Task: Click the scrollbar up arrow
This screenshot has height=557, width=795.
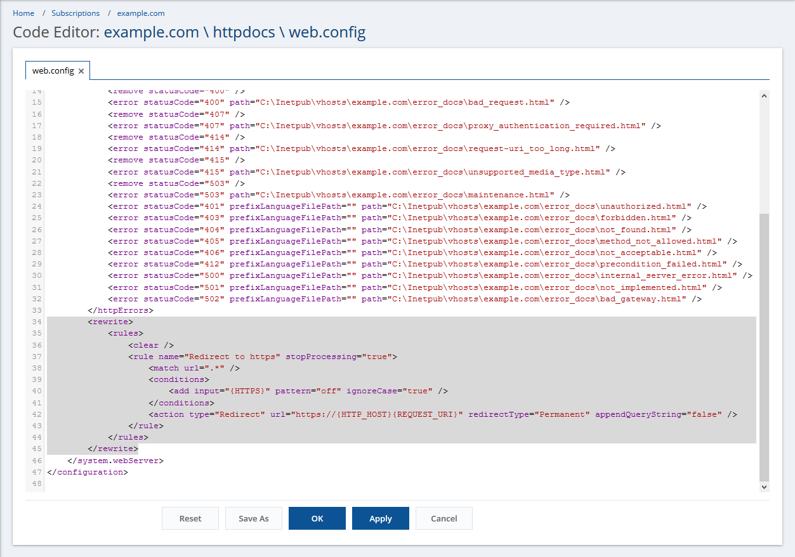Action: 764,96
